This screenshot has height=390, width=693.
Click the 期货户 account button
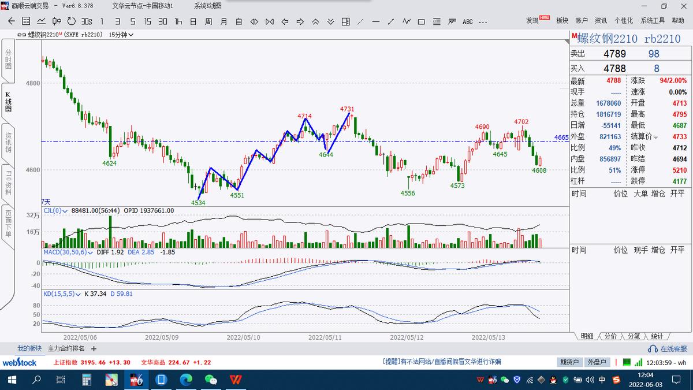[569, 362]
